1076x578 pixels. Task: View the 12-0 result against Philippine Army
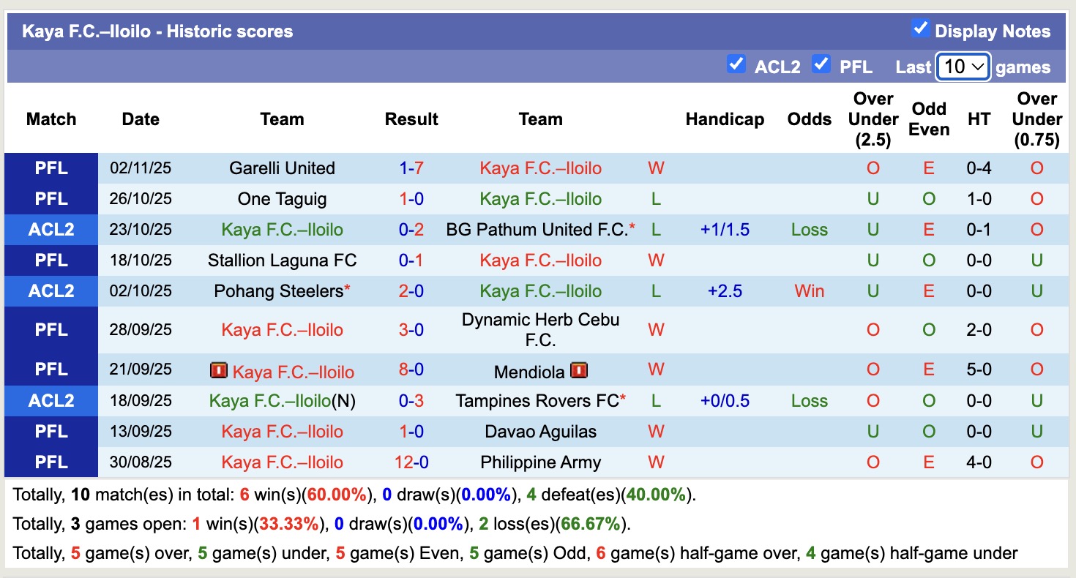[x=411, y=462]
